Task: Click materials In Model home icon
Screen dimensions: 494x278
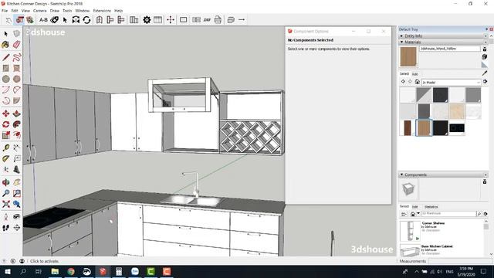Action: (417, 82)
